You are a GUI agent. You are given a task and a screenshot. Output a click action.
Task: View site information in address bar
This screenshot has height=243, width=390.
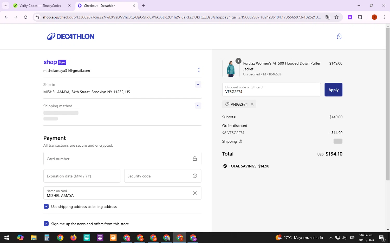37,17
